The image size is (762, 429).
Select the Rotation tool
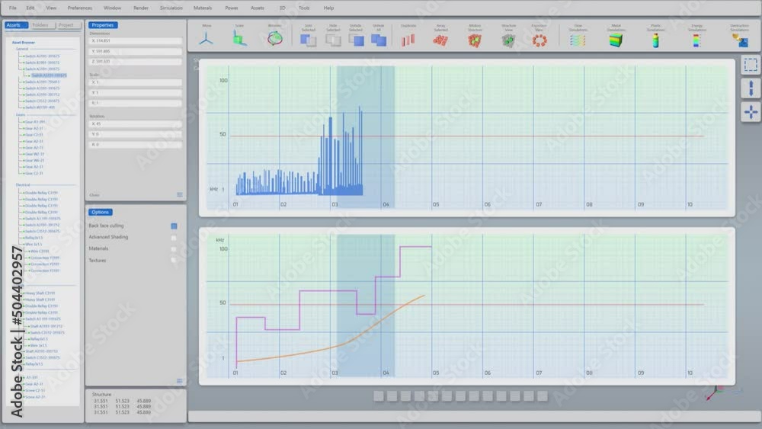coord(274,38)
